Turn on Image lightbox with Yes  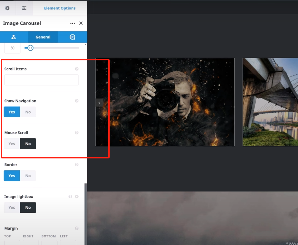[x=12, y=208]
